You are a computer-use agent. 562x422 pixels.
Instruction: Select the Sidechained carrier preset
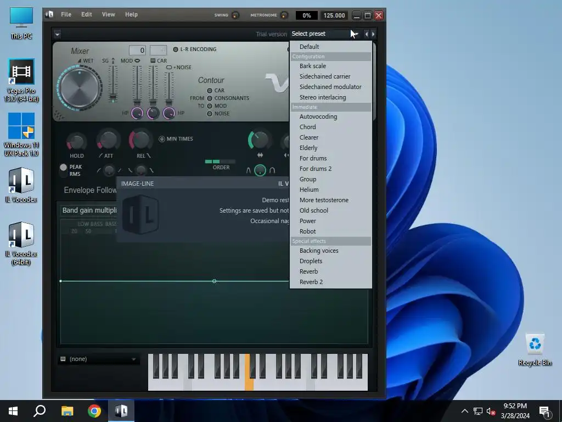click(330, 76)
